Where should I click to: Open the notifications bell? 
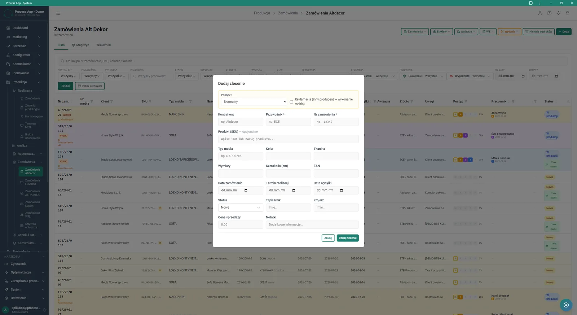567,13
